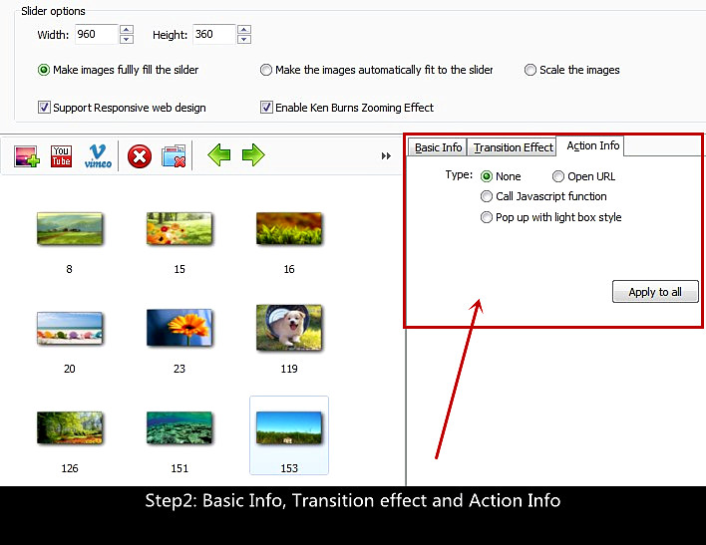Click the red delete slide icon
706x545 pixels.
coord(140,156)
